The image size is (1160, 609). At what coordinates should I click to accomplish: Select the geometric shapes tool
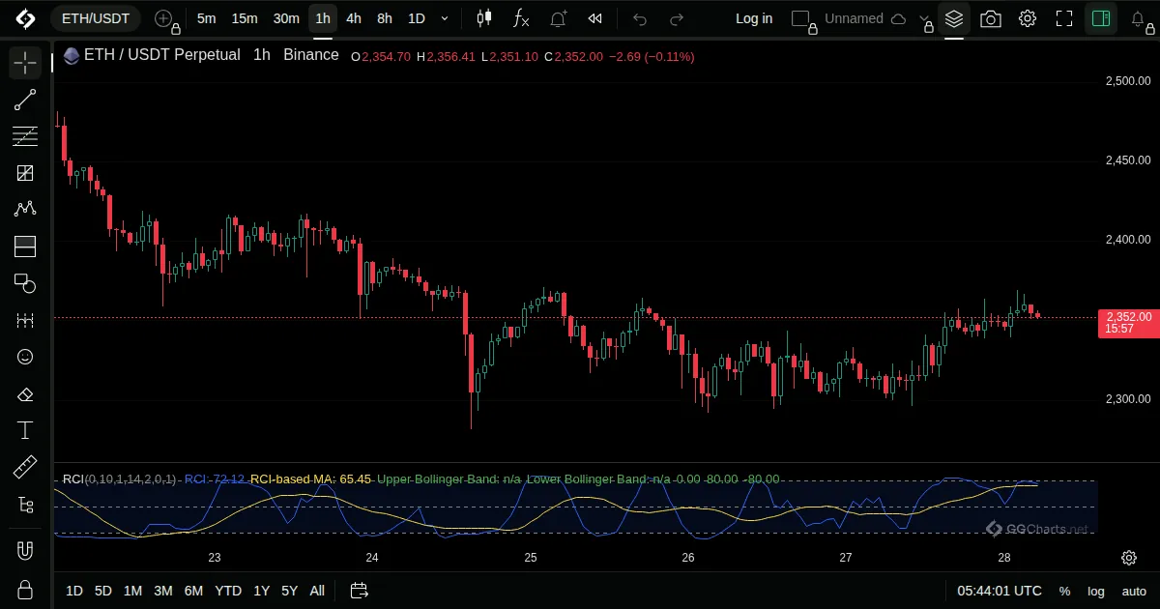click(25, 283)
